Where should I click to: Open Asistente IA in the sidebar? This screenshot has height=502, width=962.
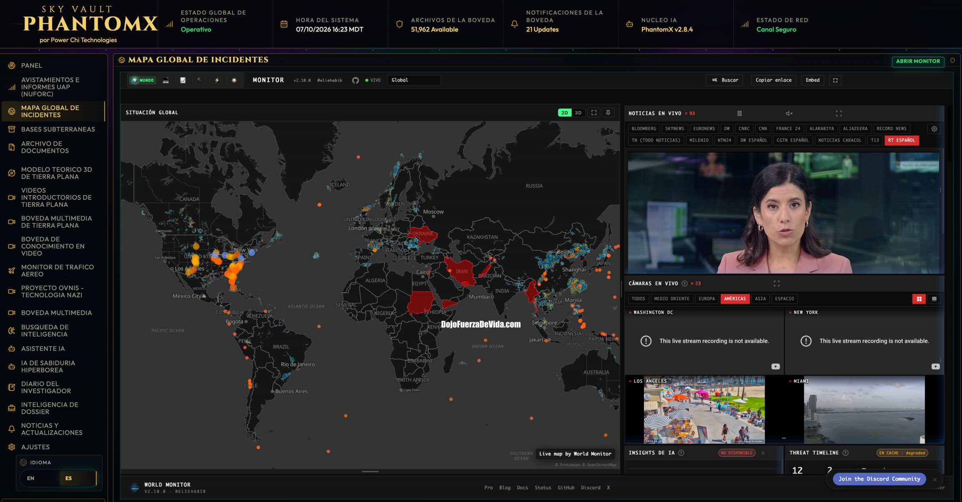click(53, 349)
